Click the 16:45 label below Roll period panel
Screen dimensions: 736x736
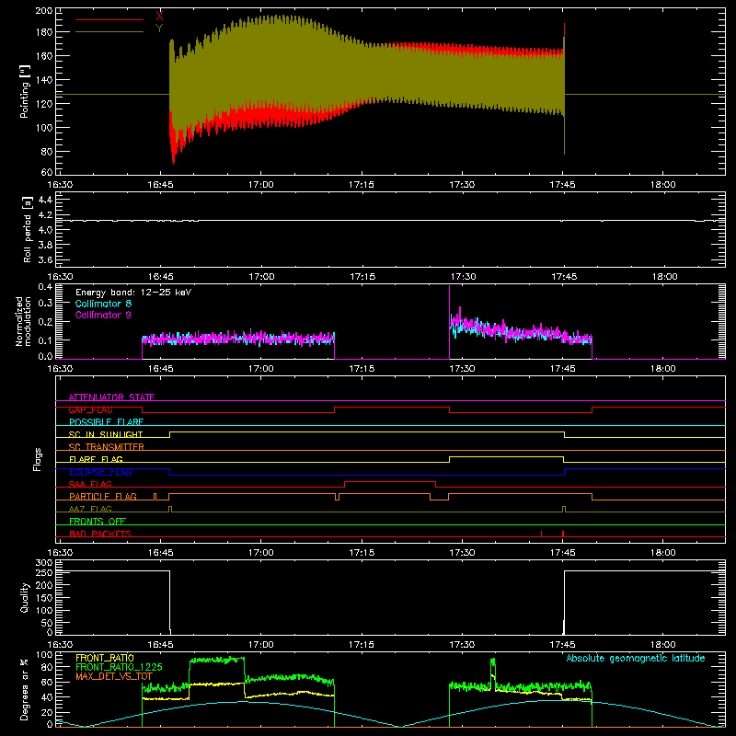tap(160, 277)
